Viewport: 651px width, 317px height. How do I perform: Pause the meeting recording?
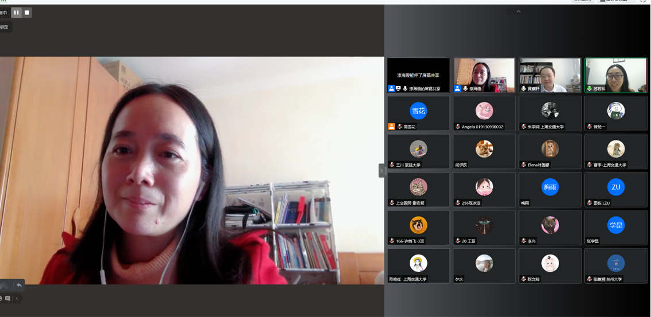[16, 13]
